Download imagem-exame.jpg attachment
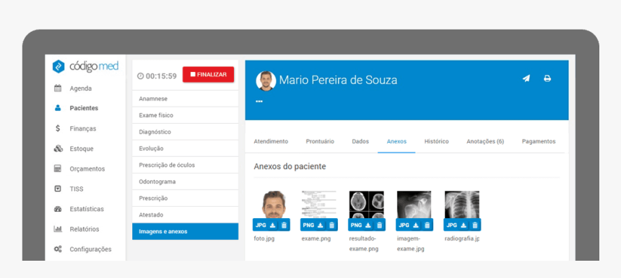The image size is (621, 278). [415, 225]
